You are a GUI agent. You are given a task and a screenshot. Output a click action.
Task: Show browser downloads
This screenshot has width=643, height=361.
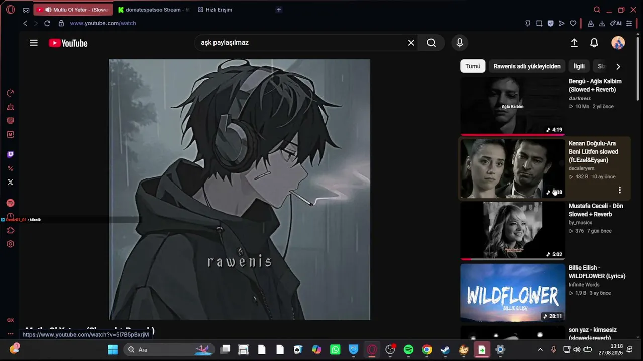point(602,23)
